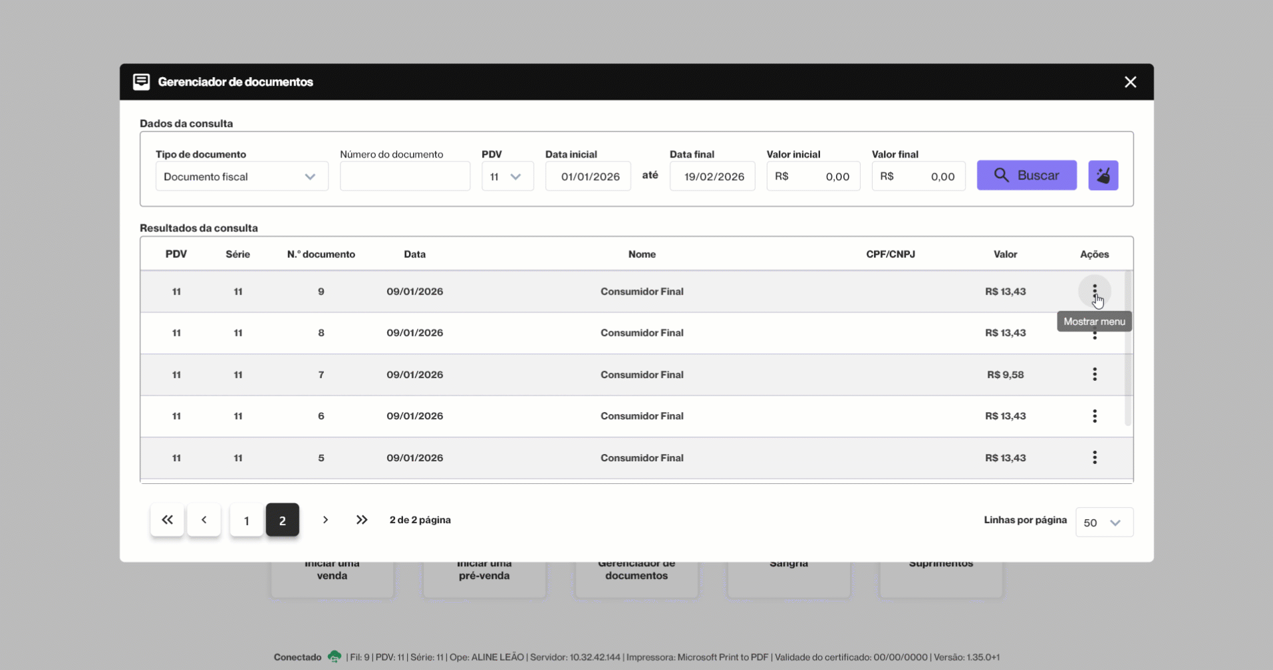Click the next page arrow
Screen dimensions: 1273x670
pos(325,520)
